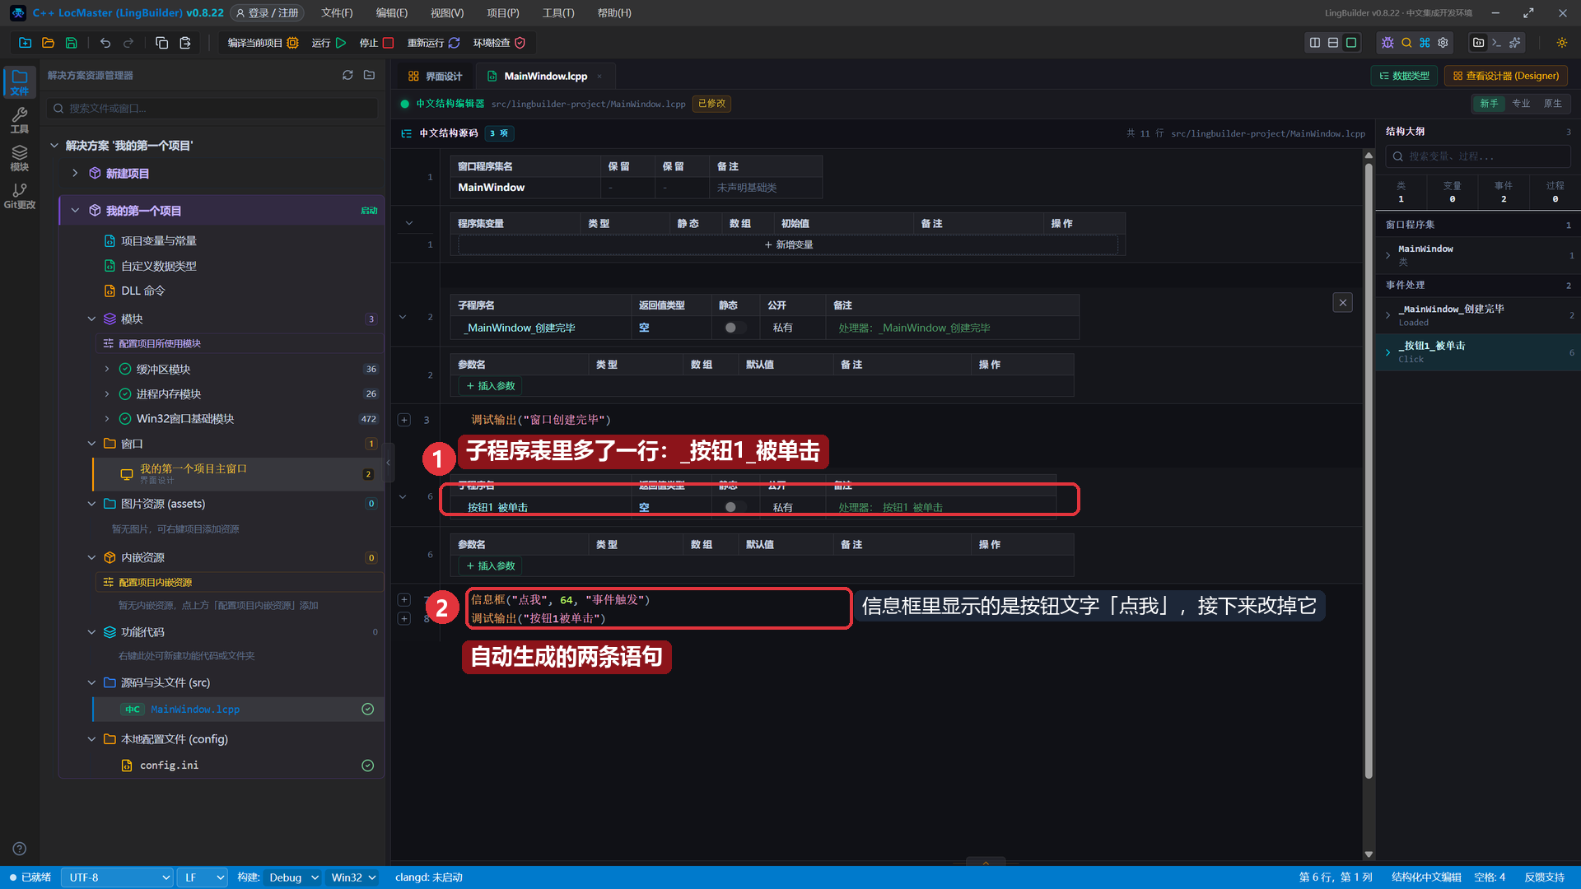Image resolution: width=1581 pixels, height=889 pixels.
Task: Open the 文件 sidebar panel
Action: coord(20,82)
